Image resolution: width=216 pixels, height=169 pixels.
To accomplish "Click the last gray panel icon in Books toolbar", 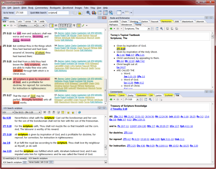I will point(177,29).
